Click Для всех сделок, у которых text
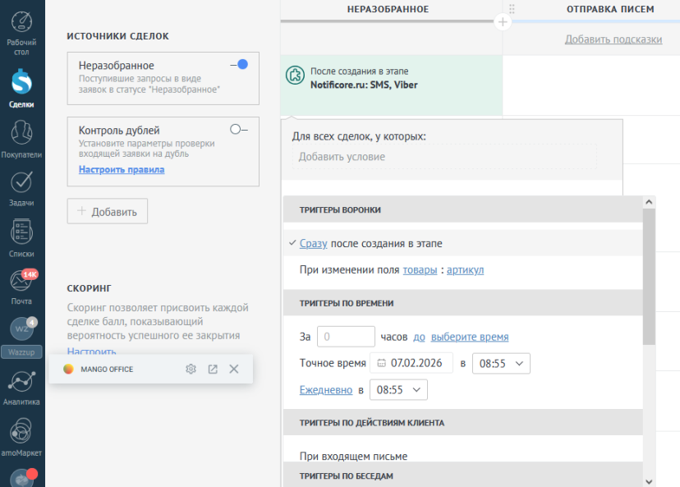The height and width of the screenshot is (487, 680). [x=359, y=136]
